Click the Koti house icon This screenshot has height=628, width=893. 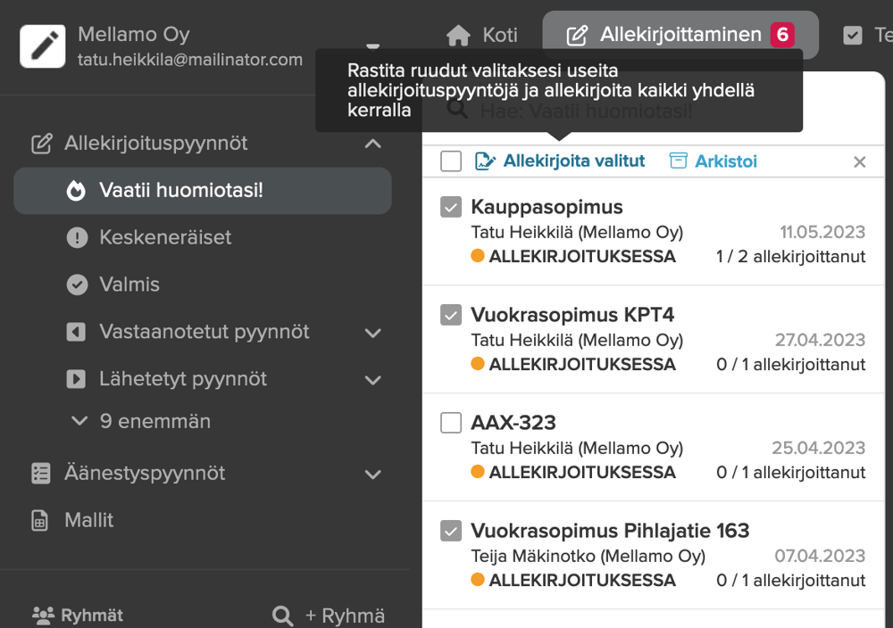point(458,36)
